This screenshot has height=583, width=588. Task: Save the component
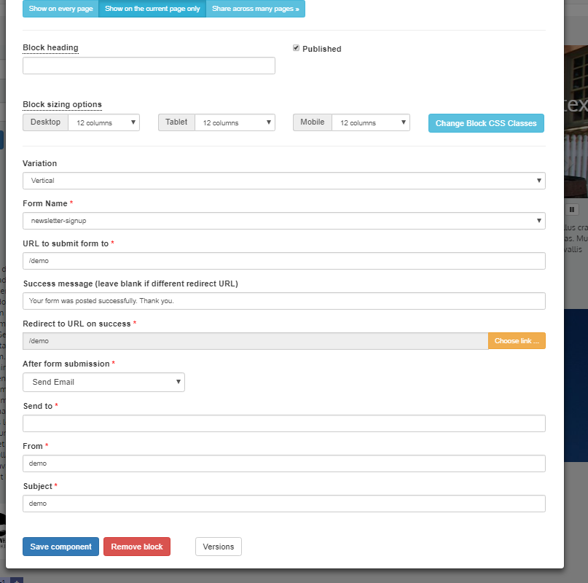[60, 547]
